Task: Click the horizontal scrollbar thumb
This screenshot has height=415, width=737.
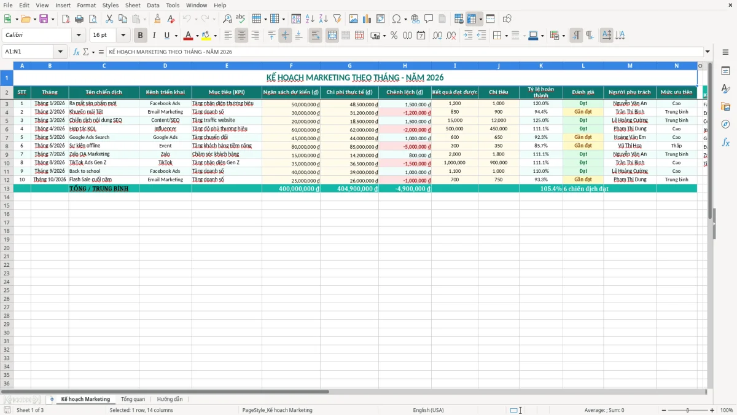Action: click(165, 391)
